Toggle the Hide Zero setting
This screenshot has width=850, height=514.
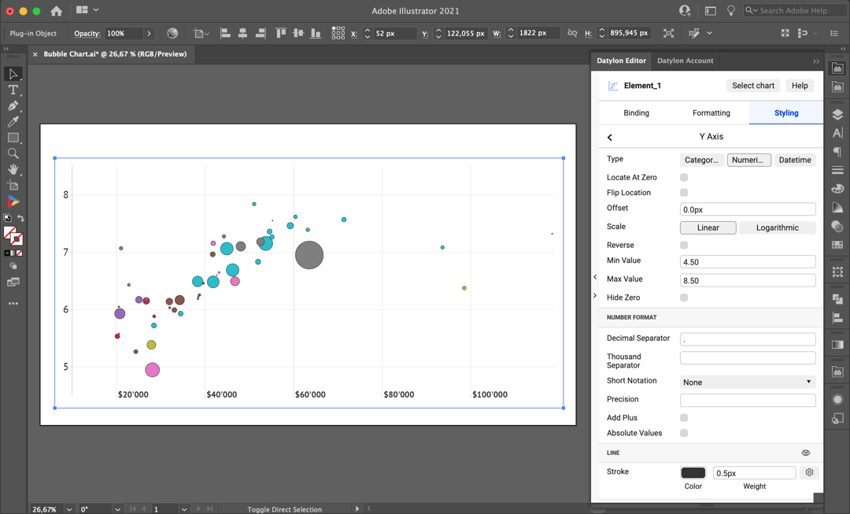tap(684, 297)
